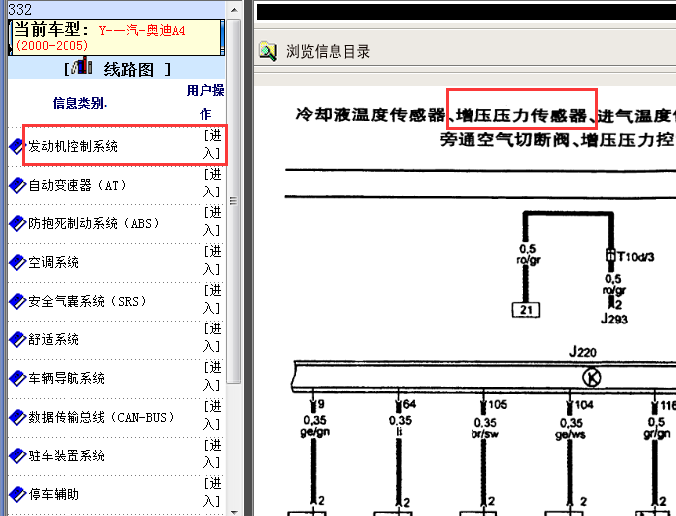Click [进入] for 防抱死制动系统（ABS）
This screenshot has height=516, width=676.
[212, 221]
